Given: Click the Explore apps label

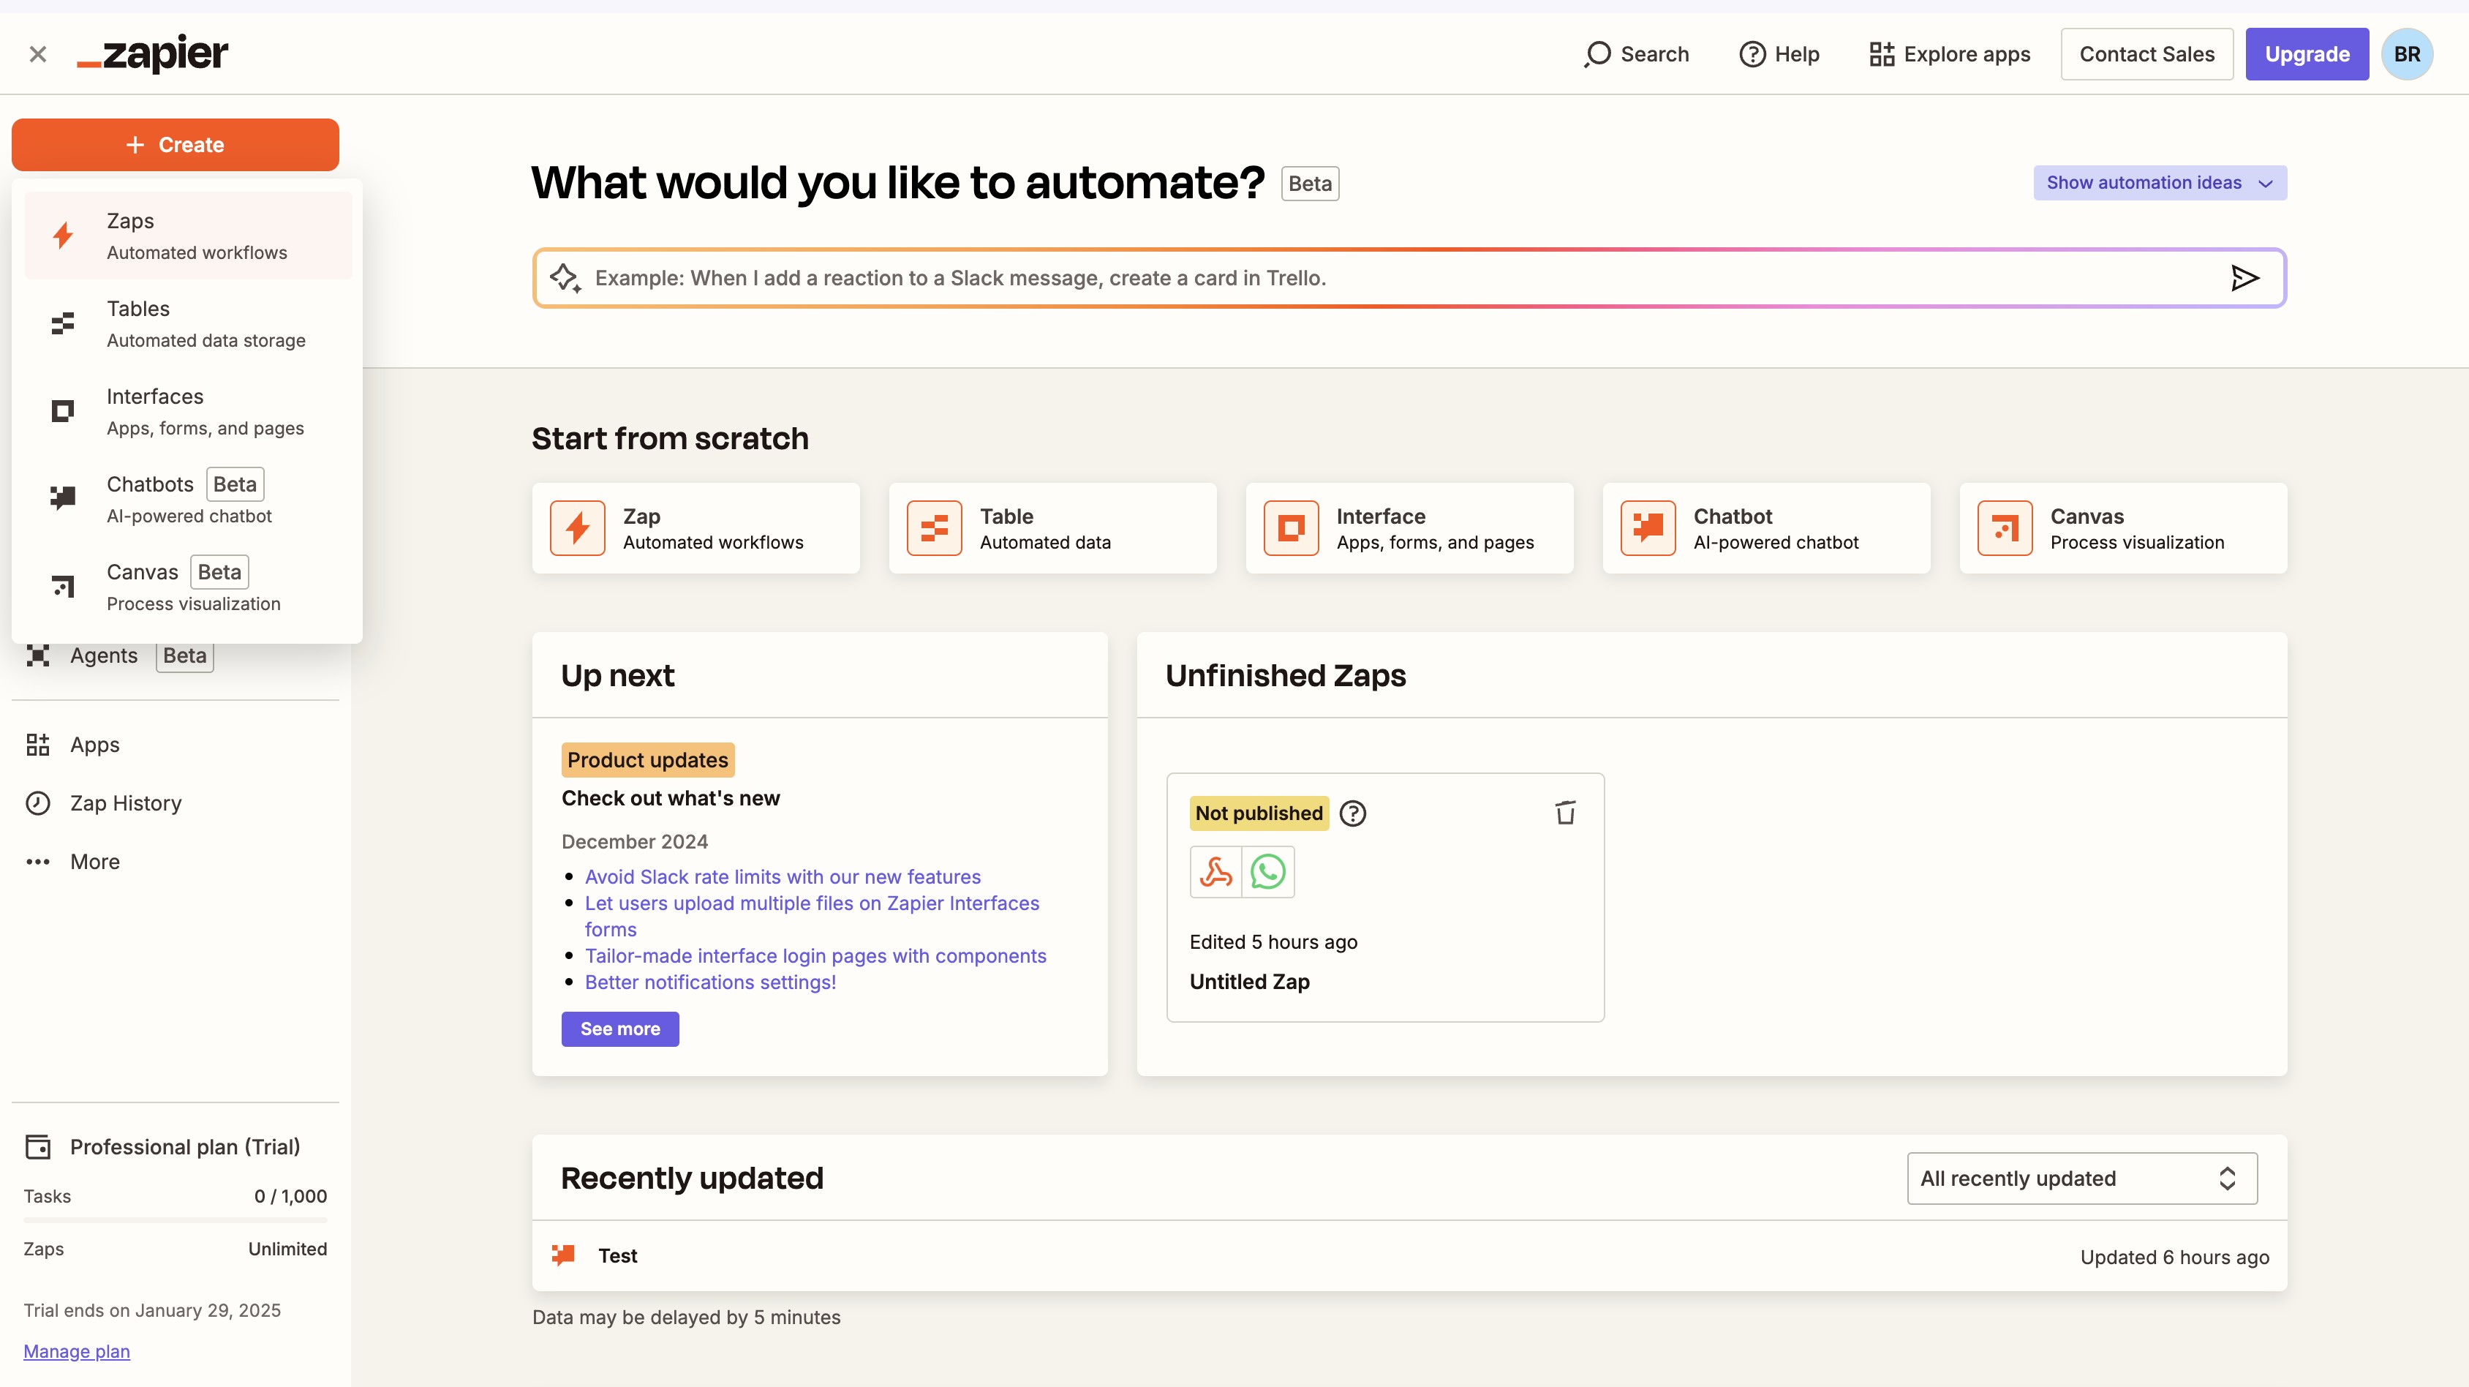Looking at the screenshot, I should (1967, 55).
